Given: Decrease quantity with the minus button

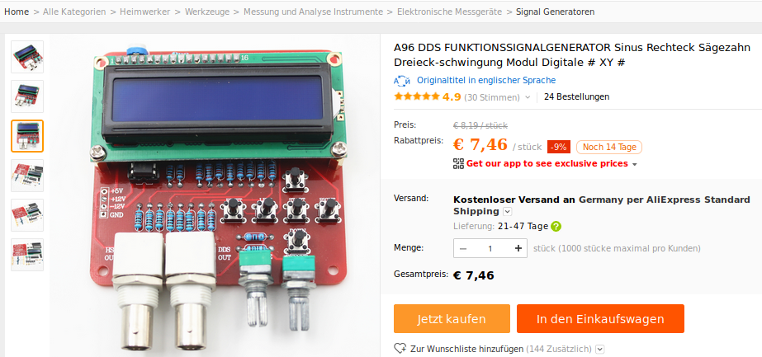Looking at the screenshot, I should coord(462,248).
